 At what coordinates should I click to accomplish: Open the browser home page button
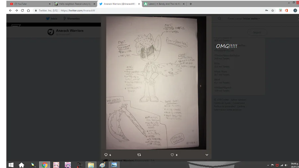[x=29, y=11]
